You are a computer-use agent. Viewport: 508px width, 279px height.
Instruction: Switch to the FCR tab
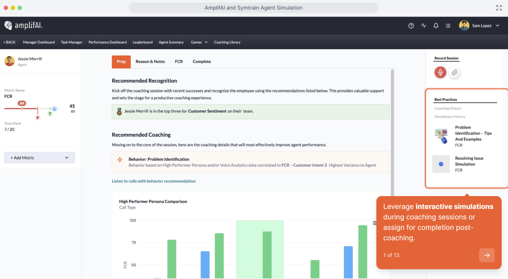[x=179, y=62]
